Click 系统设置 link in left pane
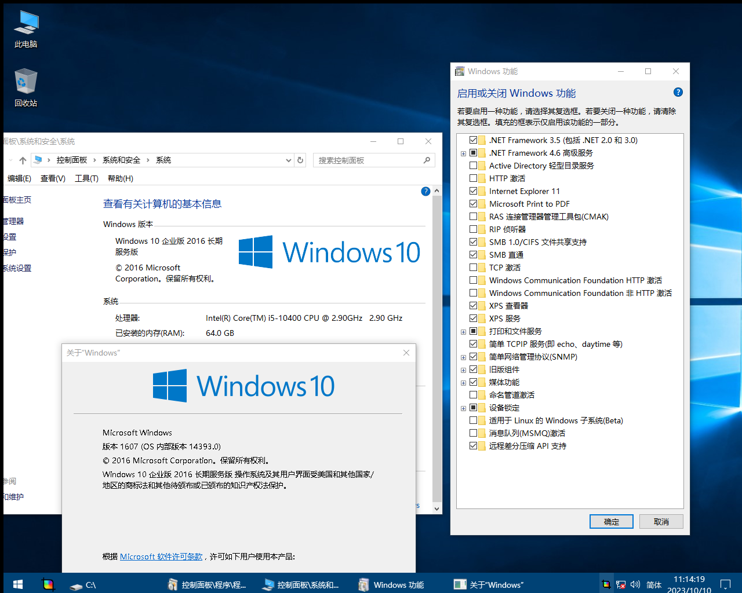The width and height of the screenshot is (742, 593). coord(17,268)
